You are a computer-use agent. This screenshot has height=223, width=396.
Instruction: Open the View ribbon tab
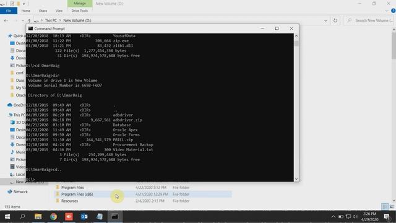[x=59, y=11]
